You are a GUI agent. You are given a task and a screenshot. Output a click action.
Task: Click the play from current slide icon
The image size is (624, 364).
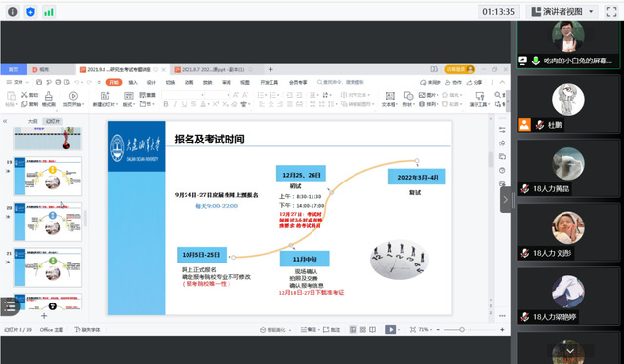[x=73, y=96]
